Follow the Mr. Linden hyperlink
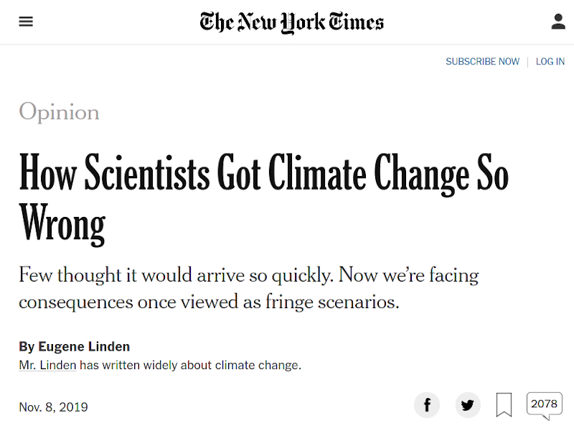The width and height of the screenshot is (574, 431). 47,365
